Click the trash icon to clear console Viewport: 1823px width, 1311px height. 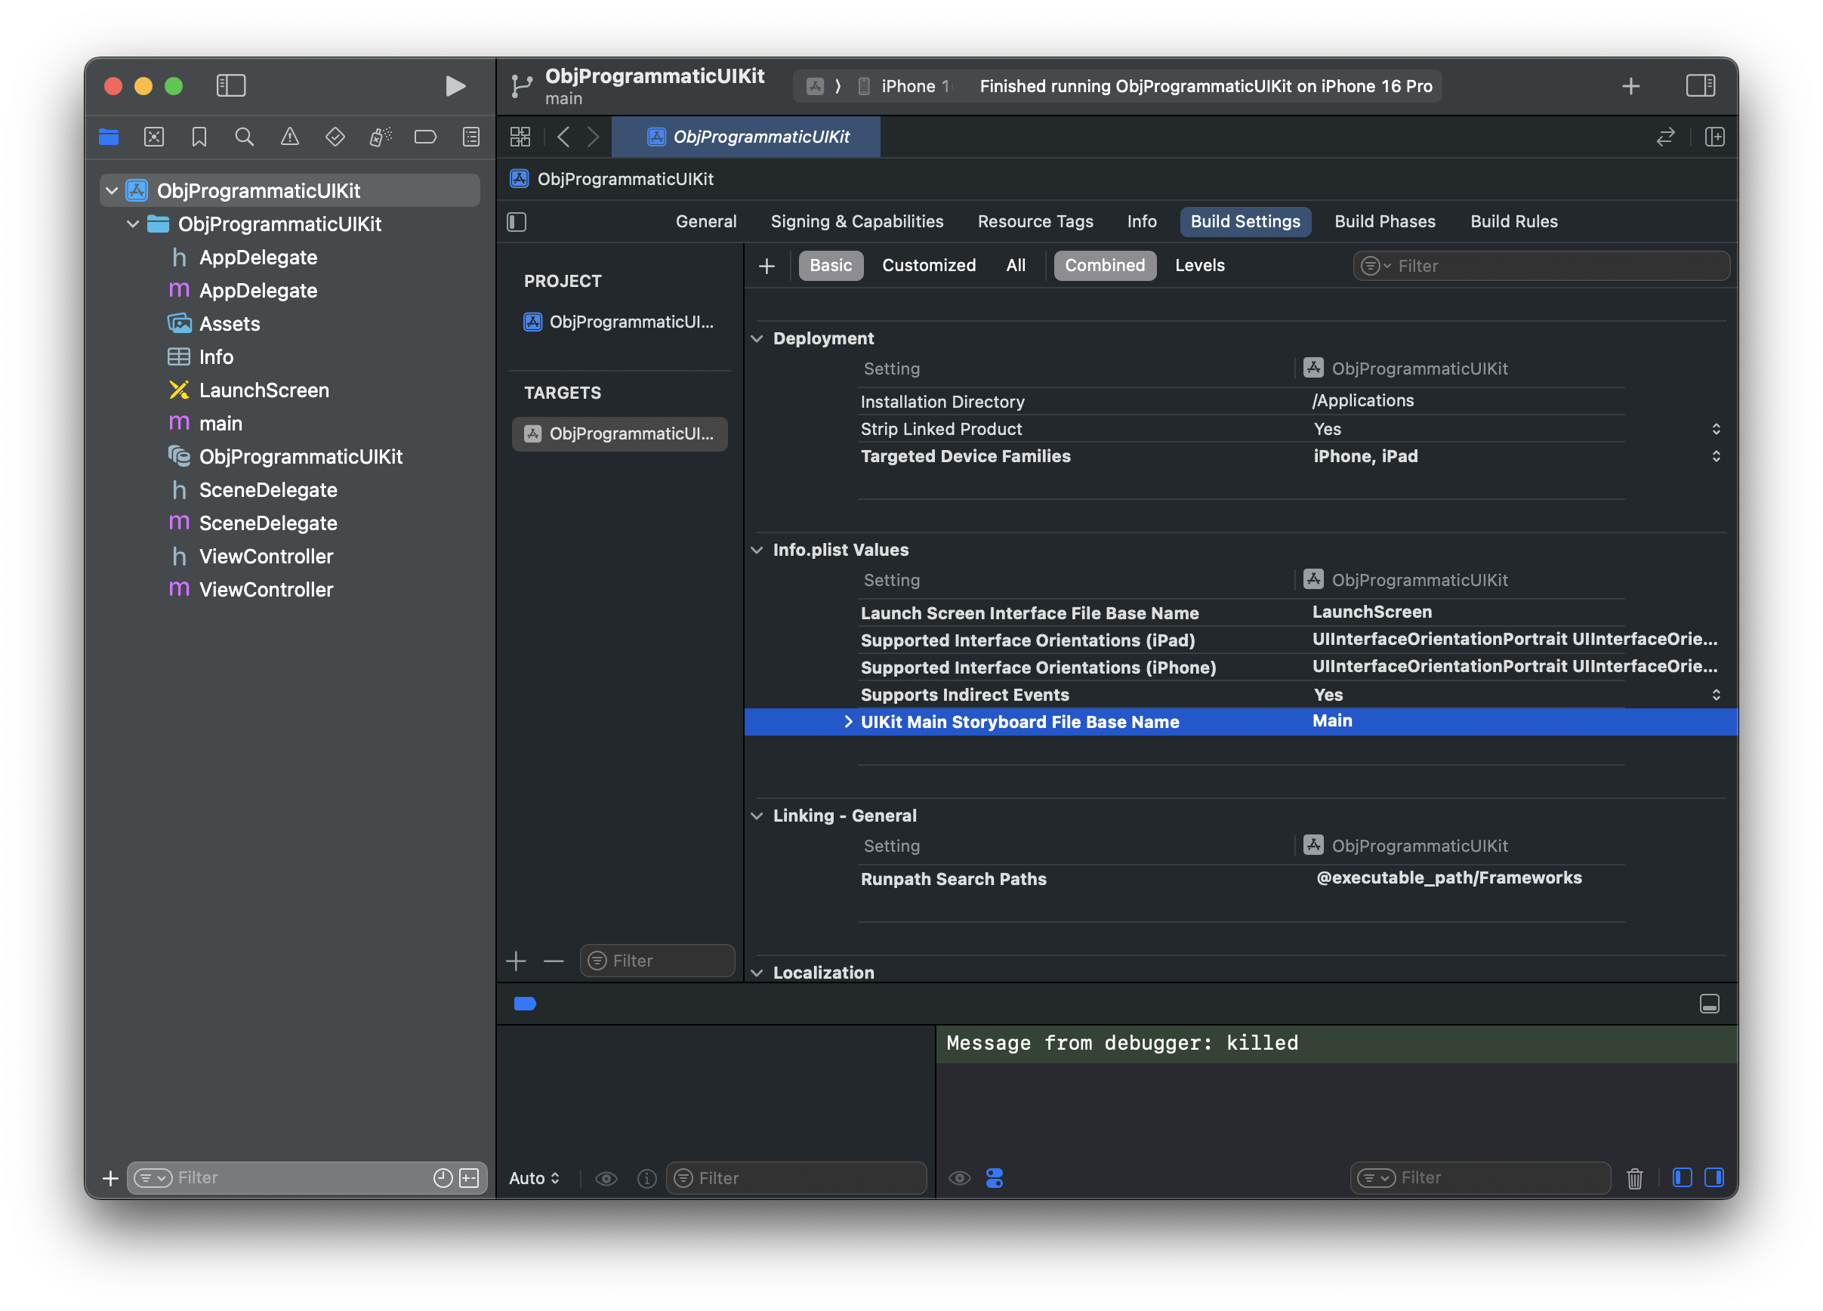coord(1634,1177)
